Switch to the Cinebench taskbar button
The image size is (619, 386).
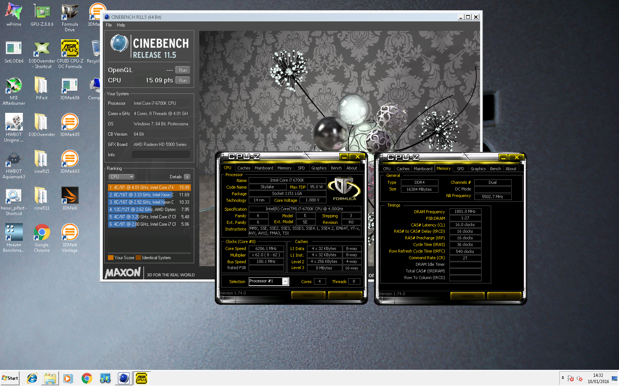click(123, 378)
